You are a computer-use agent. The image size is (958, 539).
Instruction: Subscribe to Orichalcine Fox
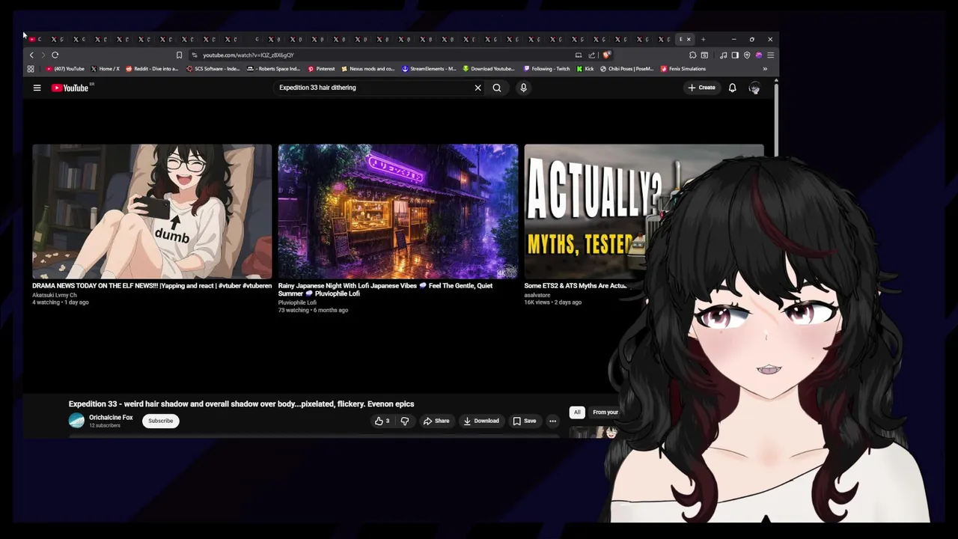click(160, 421)
